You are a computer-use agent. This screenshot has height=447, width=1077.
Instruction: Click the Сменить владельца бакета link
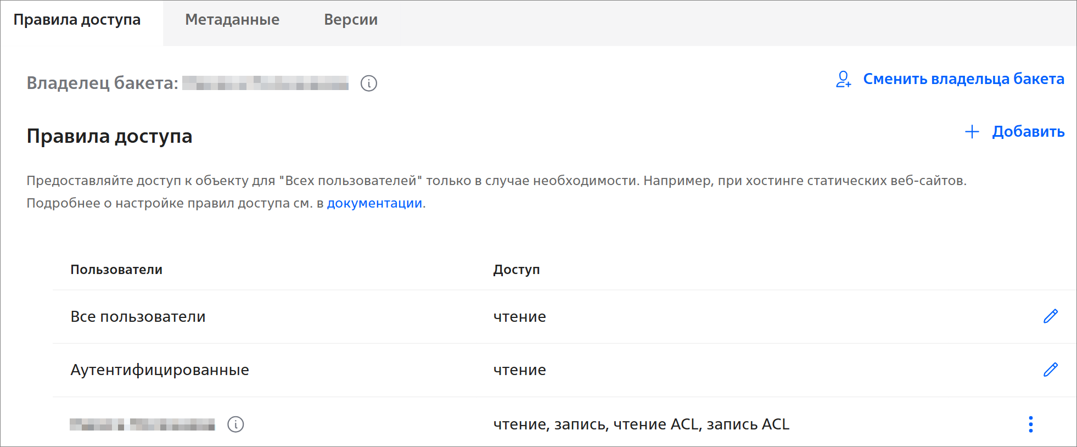[x=963, y=80]
